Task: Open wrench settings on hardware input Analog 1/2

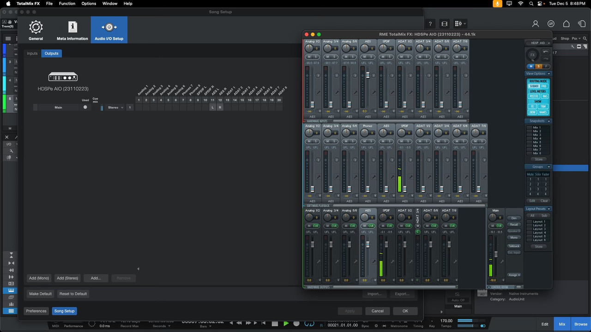Action: coord(319,92)
